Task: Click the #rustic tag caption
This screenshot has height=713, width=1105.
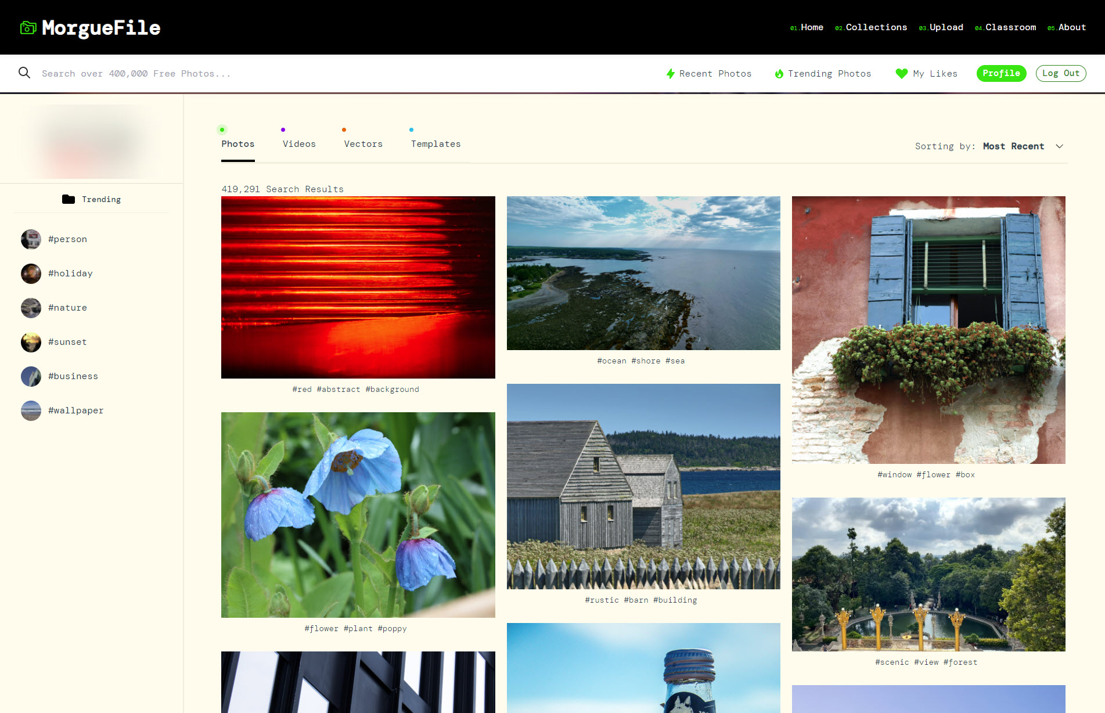Action: pyautogui.click(x=602, y=600)
